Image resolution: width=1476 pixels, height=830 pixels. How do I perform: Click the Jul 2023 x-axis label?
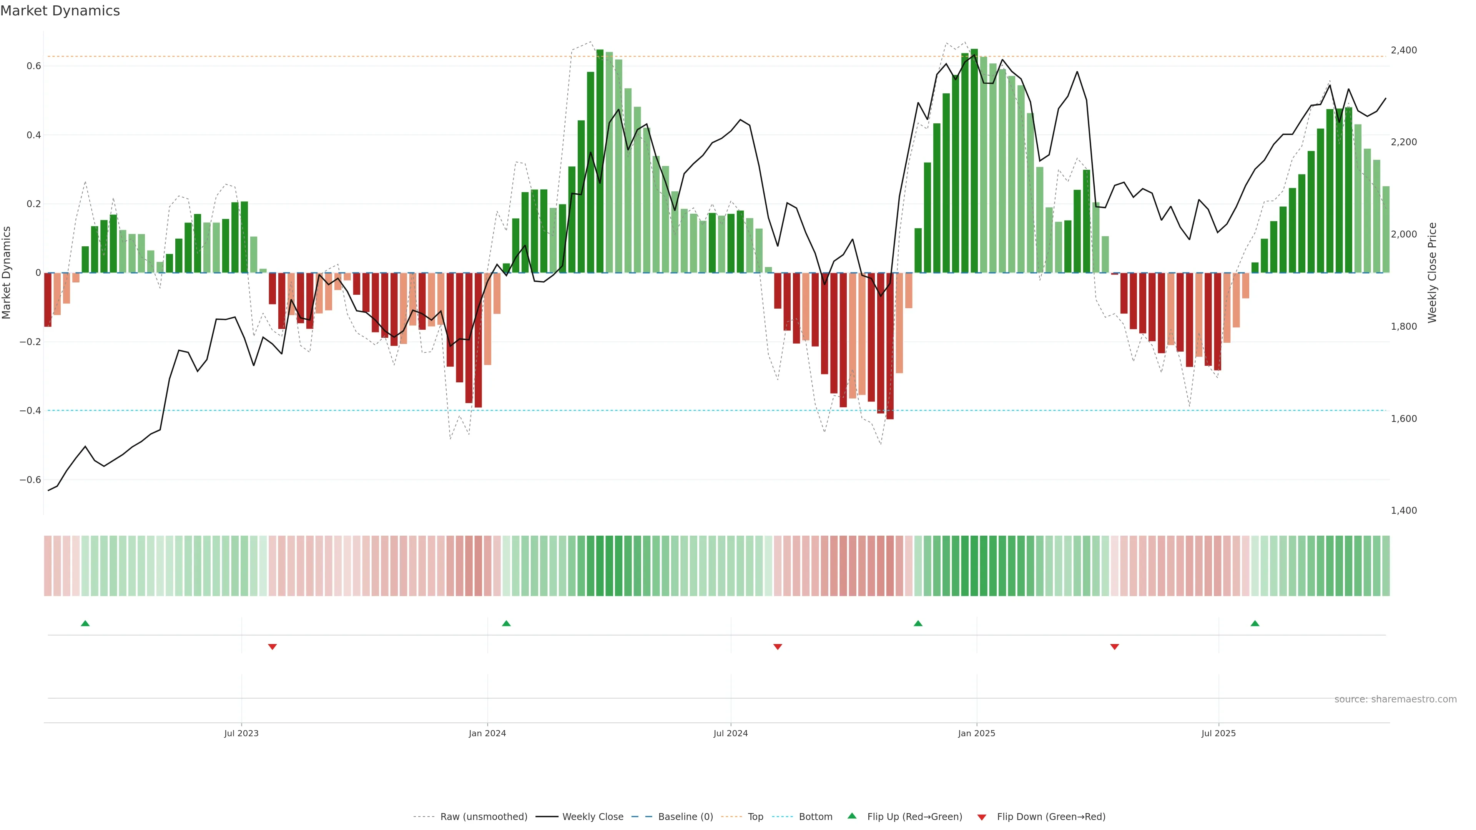241,733
